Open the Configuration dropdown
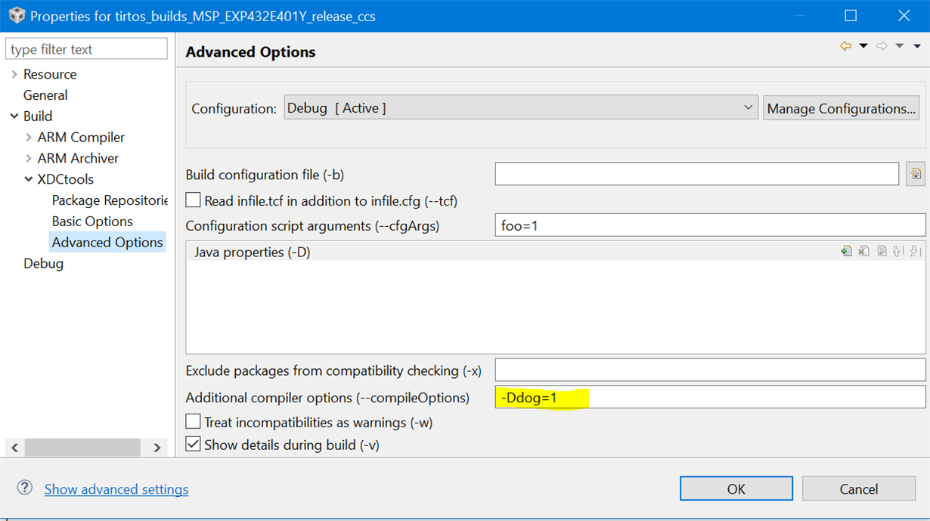Viewport: 930px width, 521px height. point(521,108)
